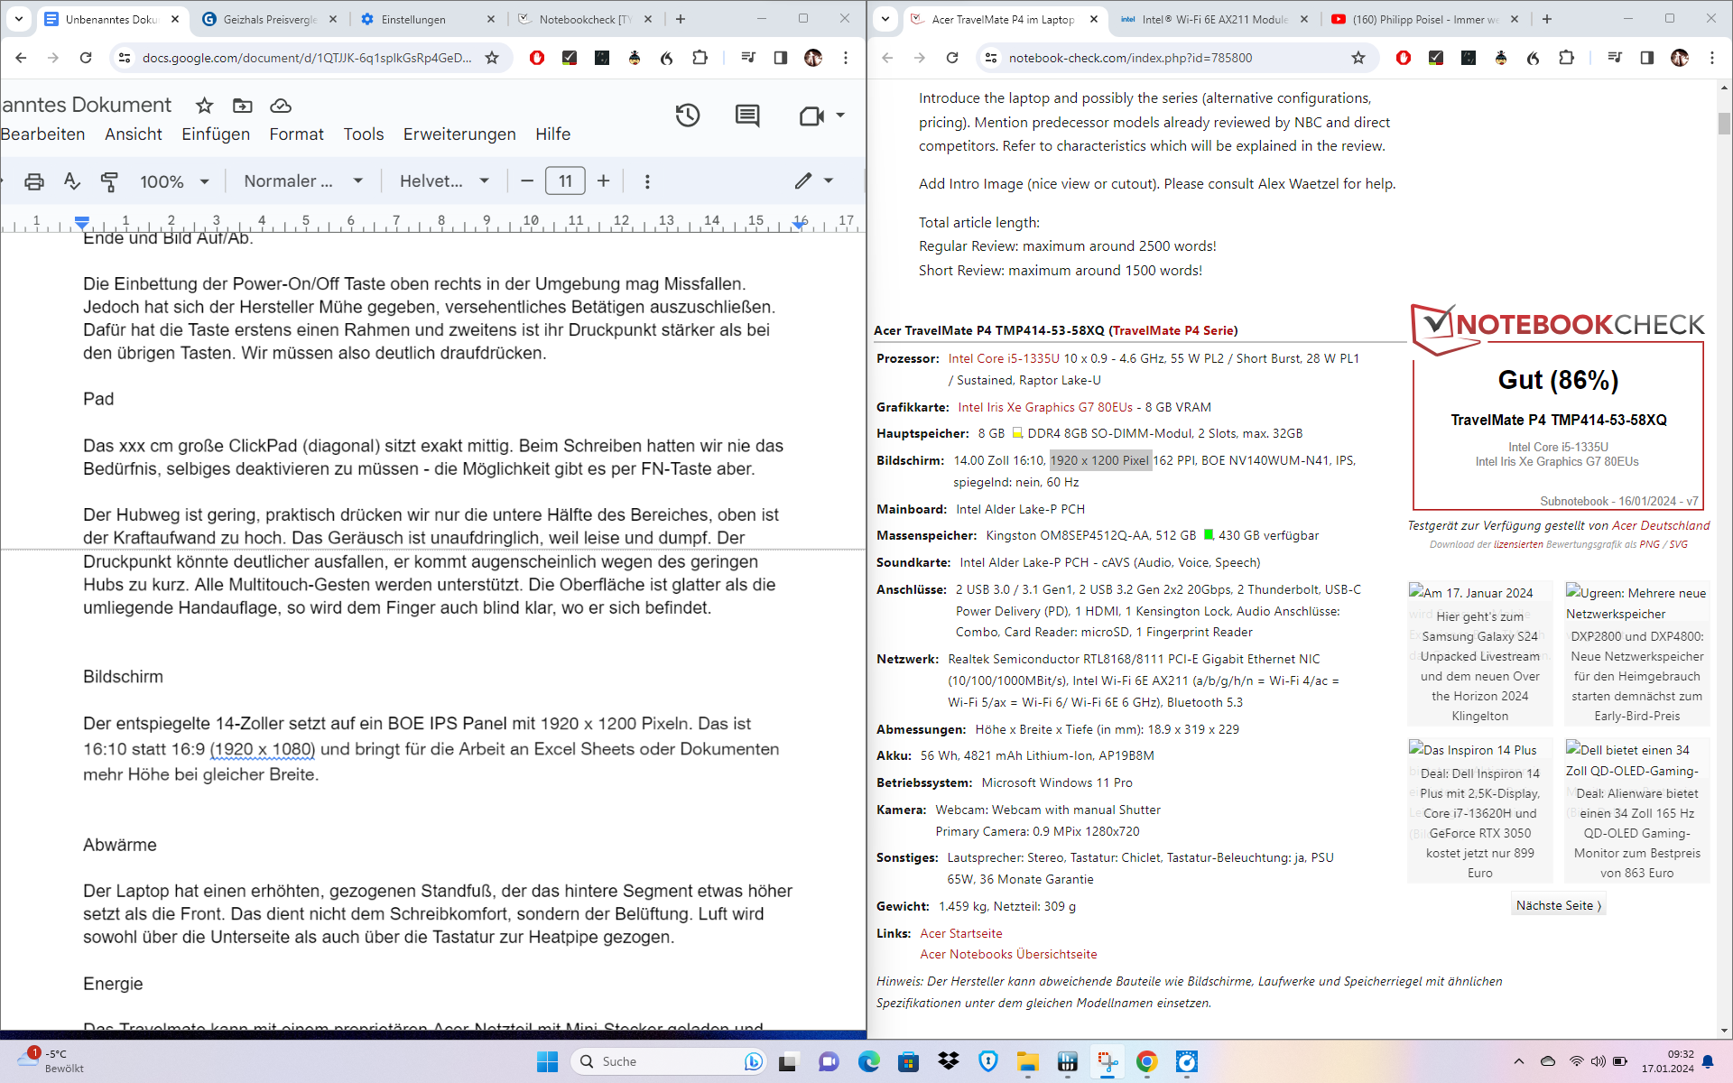This screenshot has width=1733, height=1083.
Task: Click the font size input field
Action: (565, 181)
